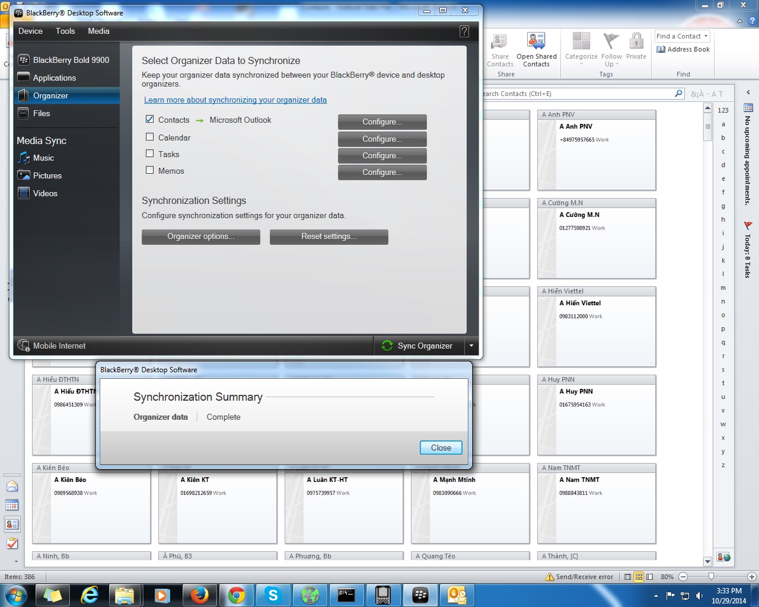The image size is (759, 607).
Task: Open Outlook Contacts navigation icon
Action: 12,524
